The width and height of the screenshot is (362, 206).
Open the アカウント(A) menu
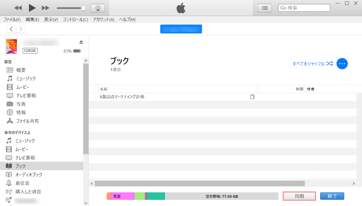pyautogui.click(x=104, y=20)
